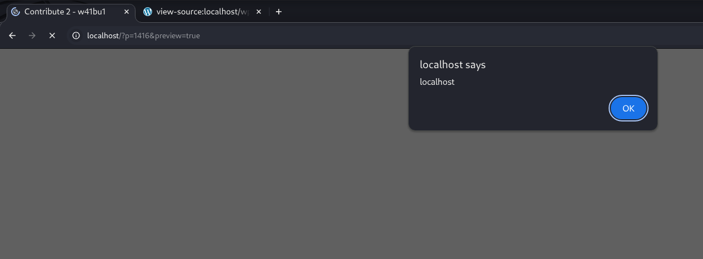This screenshot has height=259, width=703.
Task: Click the forward navigation arrow
Action: point(32,35)
